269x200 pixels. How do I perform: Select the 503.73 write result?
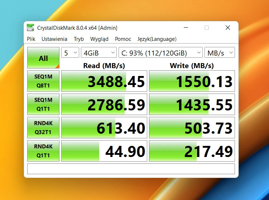[192, 128]
